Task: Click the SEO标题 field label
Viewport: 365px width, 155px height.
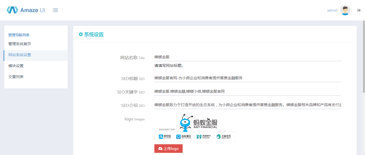Action: point(133,79)
